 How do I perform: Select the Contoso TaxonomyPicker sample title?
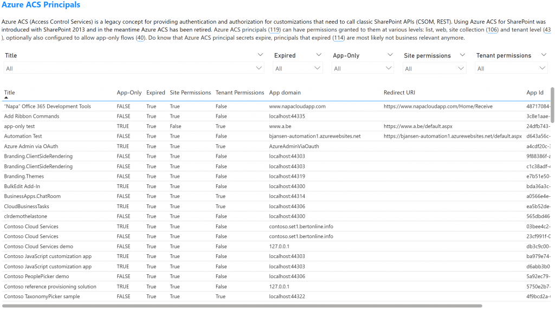pos(42,296)
